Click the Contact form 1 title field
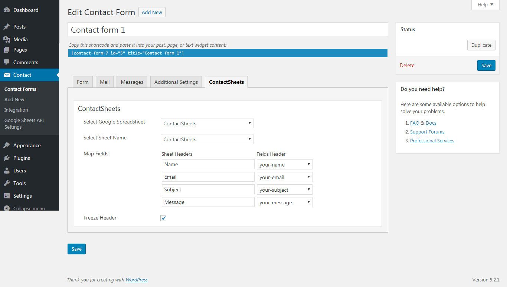Viewport: 507px width, 287px height. 228,30
